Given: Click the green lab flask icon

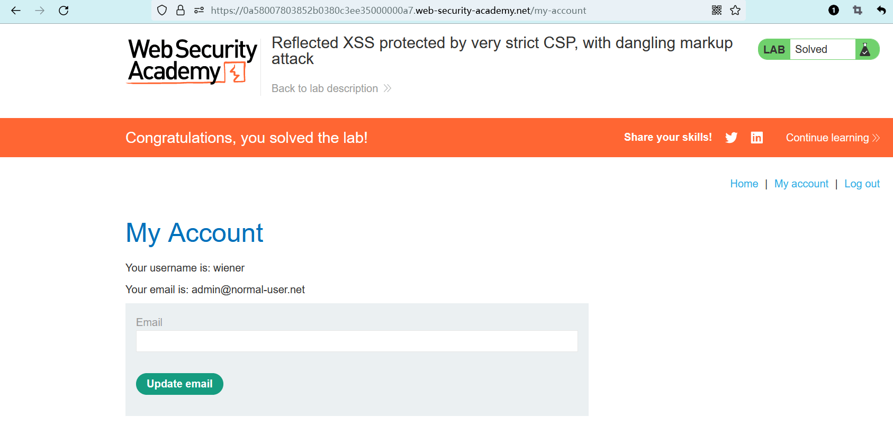Looking at the screenshot, I should click(865, 49).
